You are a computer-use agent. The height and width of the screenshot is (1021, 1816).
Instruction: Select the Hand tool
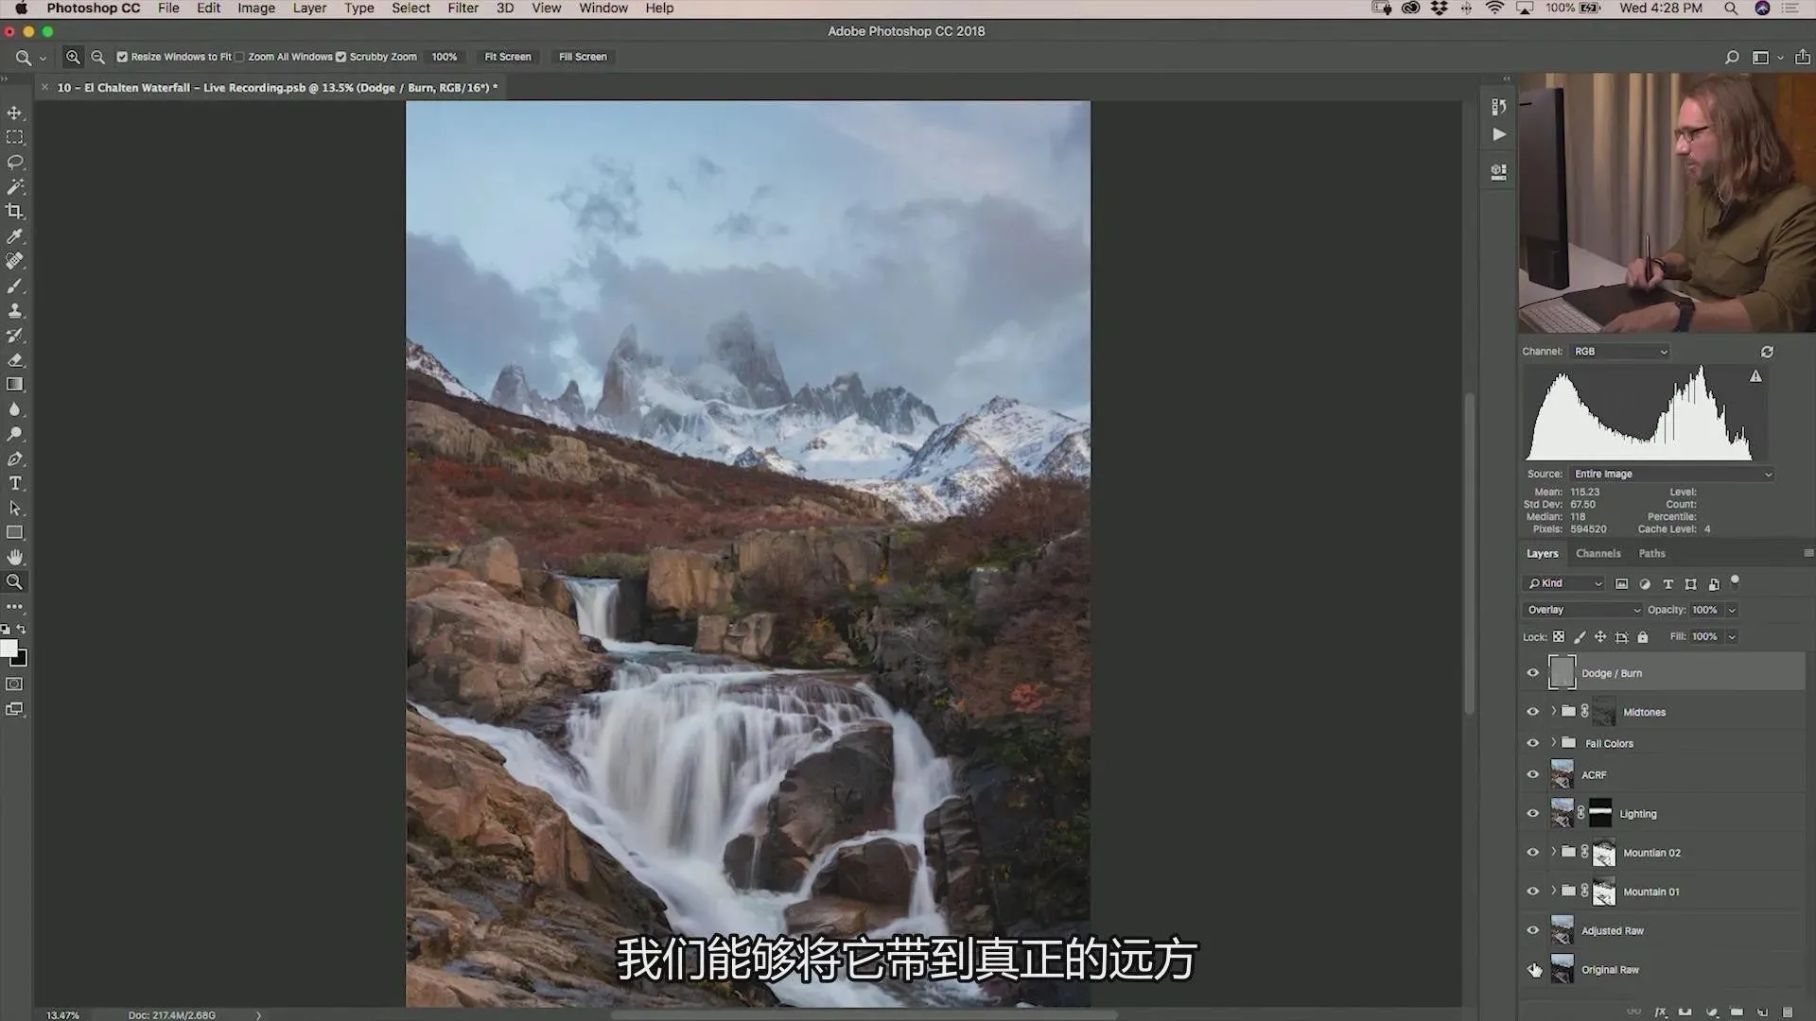[15, 557]
